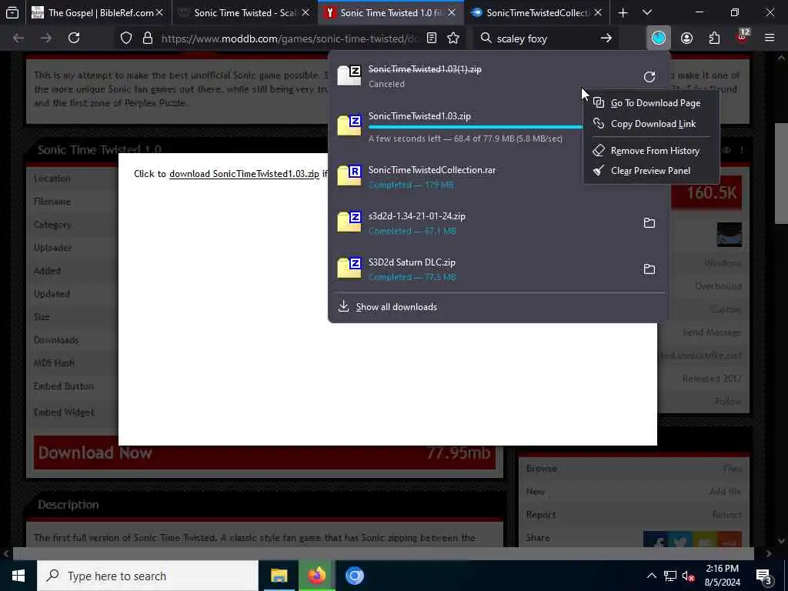Click the SonicTimeTwistedCollection.rar file icon
Image resolution: width=788 pixels, height=591 pixels.
349,176
